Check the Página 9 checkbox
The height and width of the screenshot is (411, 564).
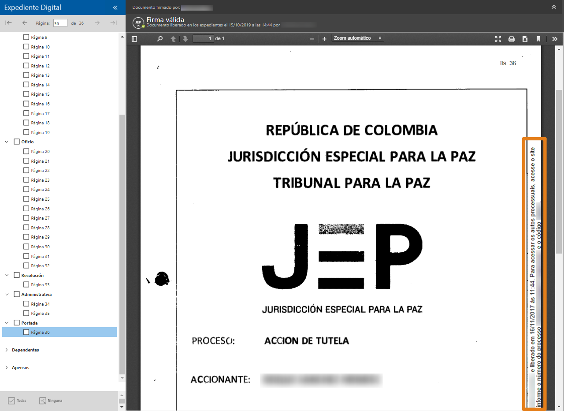click(x=26, y=37)
